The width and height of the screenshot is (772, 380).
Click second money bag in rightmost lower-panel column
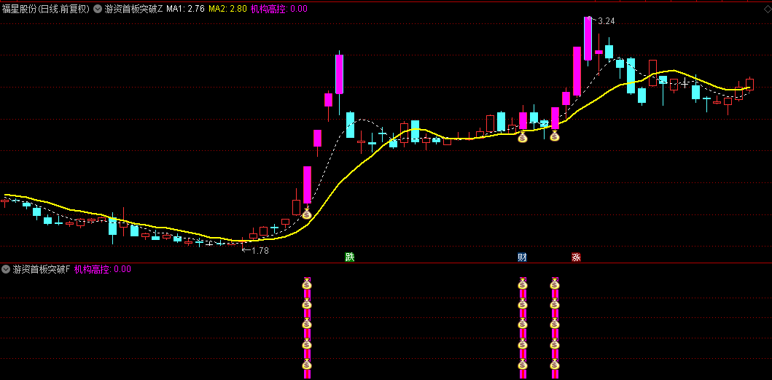[x=554, y=304]
